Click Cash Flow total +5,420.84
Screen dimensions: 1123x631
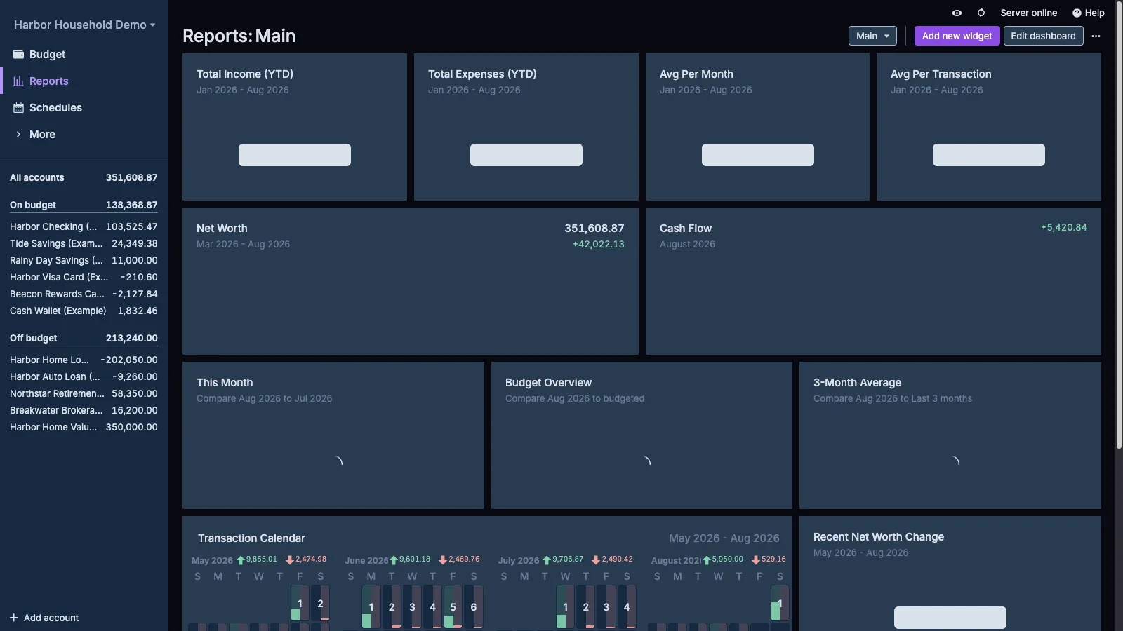tap(1063, 228)
